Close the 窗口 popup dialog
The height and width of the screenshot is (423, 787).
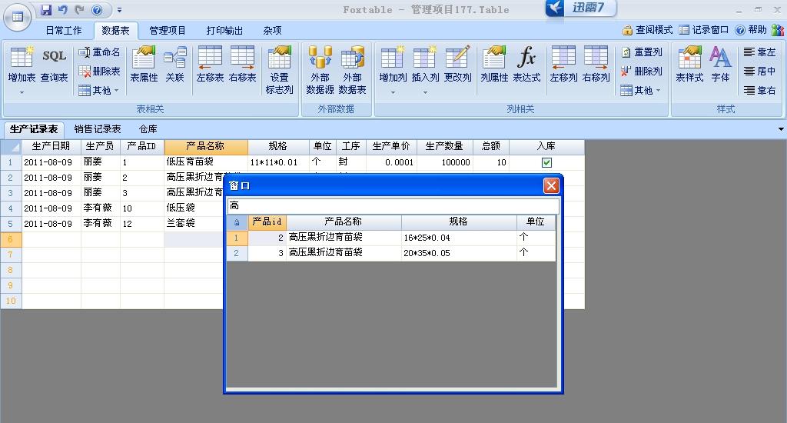click(550, 186)
